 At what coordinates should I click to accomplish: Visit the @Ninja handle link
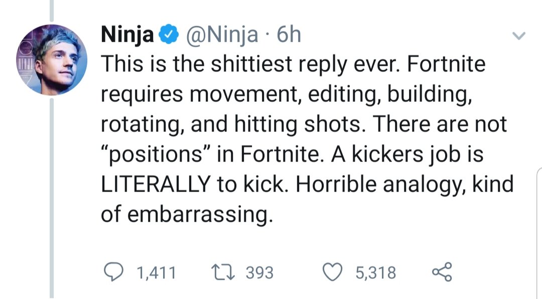(222, 35)
